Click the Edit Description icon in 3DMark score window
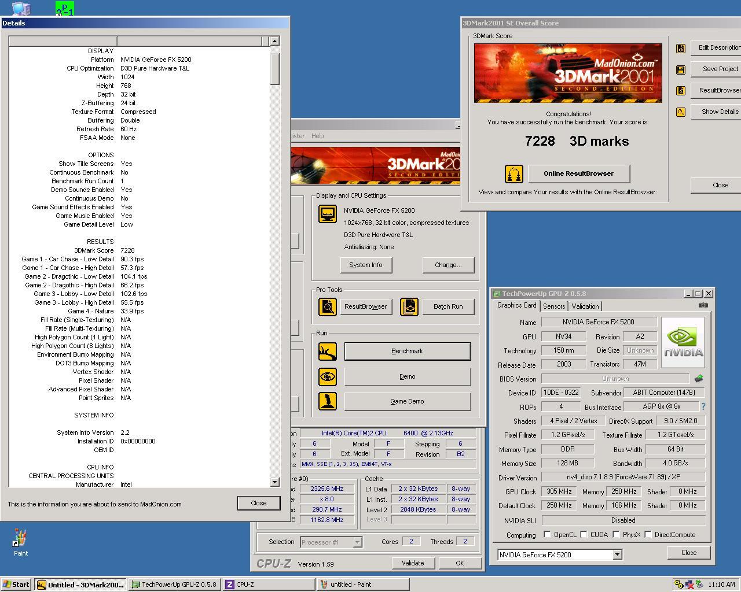This screenshot has height=592, width=741. 681,48
